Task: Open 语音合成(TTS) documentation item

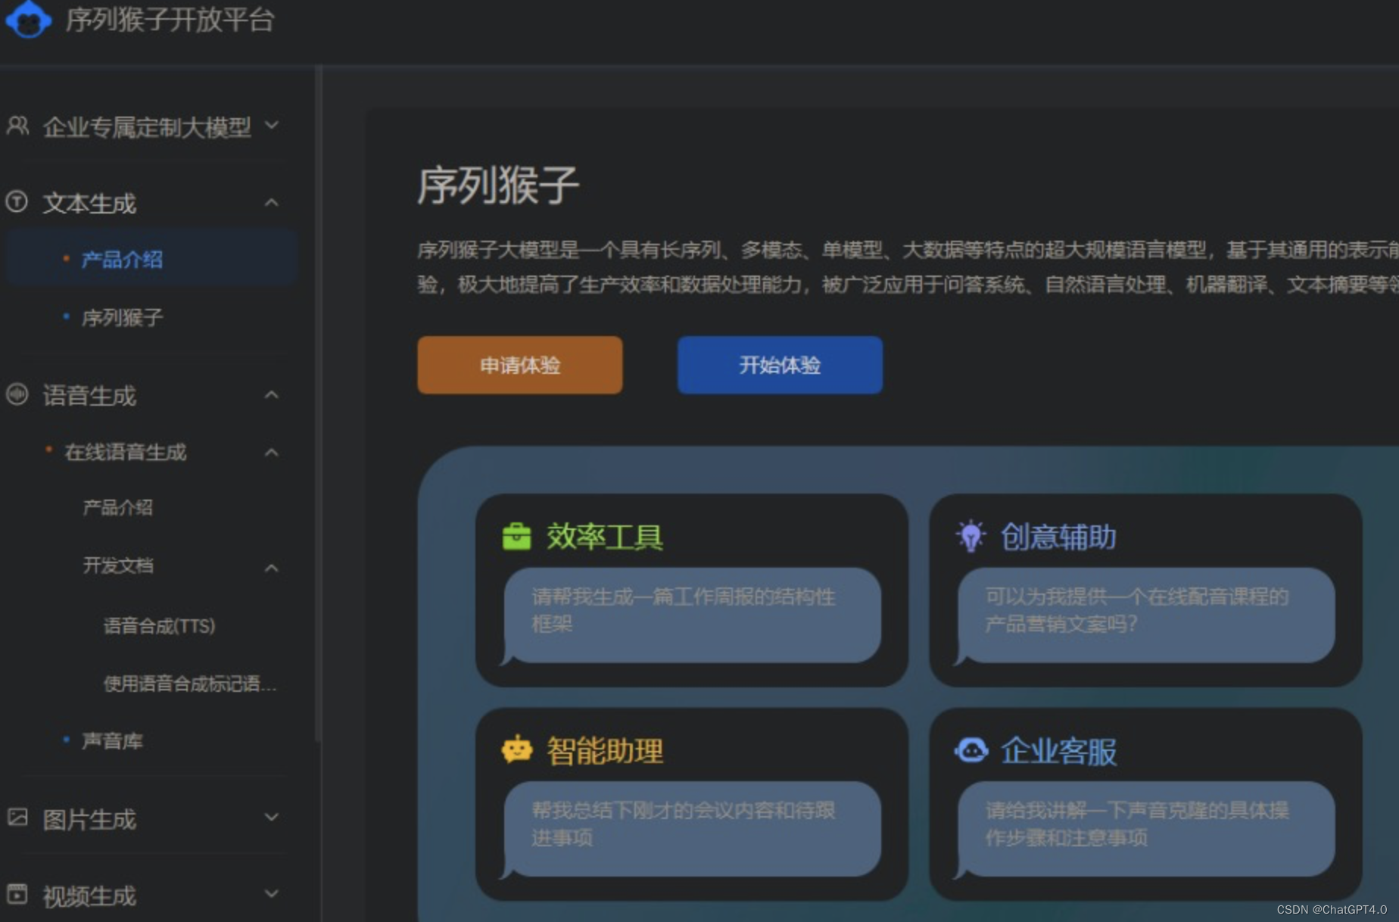Action: coord(159,626)
